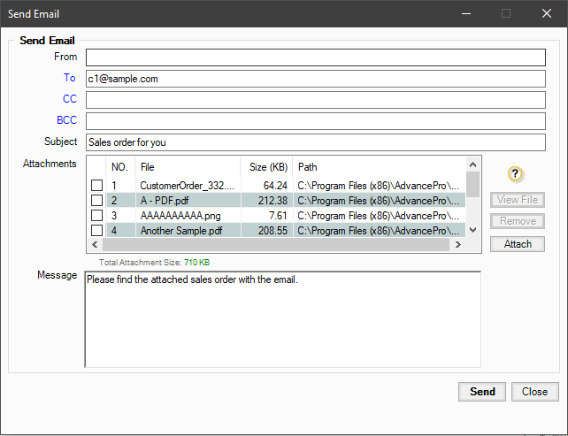Tick checkbox for CustomerOrder_332 attachment
Image resolution: width=568 pixels, height=436 pixels.
(x=96, y=186)
